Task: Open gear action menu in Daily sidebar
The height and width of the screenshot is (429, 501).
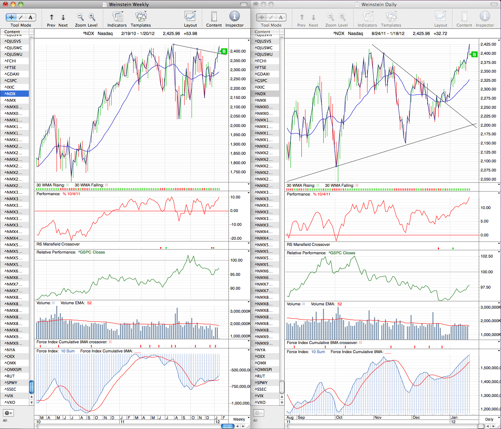Action: [x=259, y=413]
